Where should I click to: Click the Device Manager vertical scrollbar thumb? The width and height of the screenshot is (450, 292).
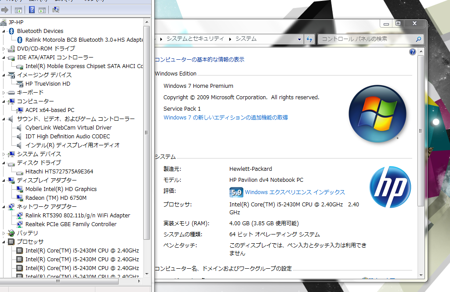(147, 133)
